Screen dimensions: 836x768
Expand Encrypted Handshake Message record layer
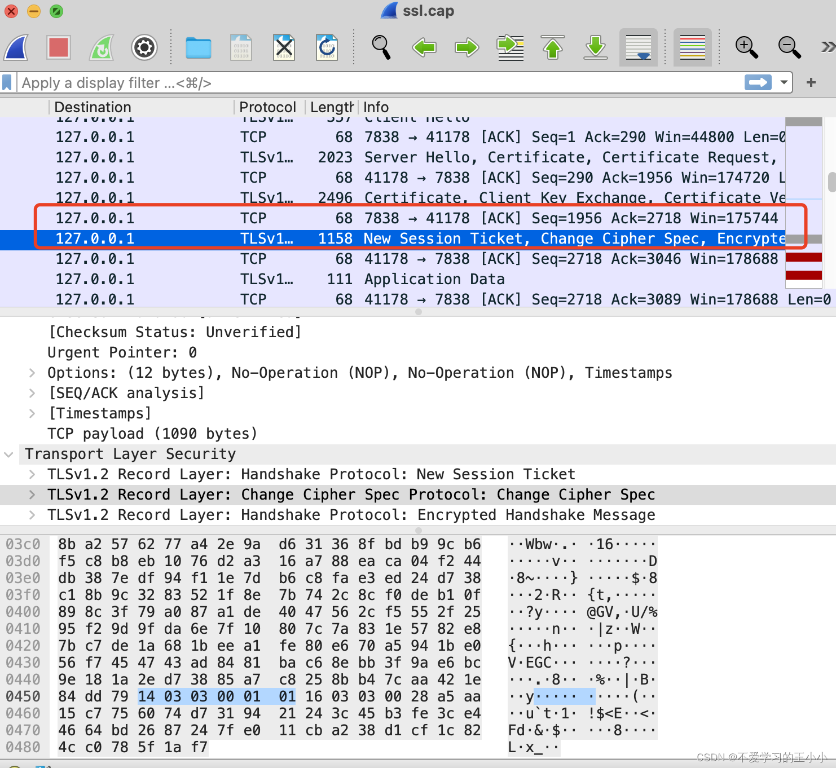click(32, 515)
